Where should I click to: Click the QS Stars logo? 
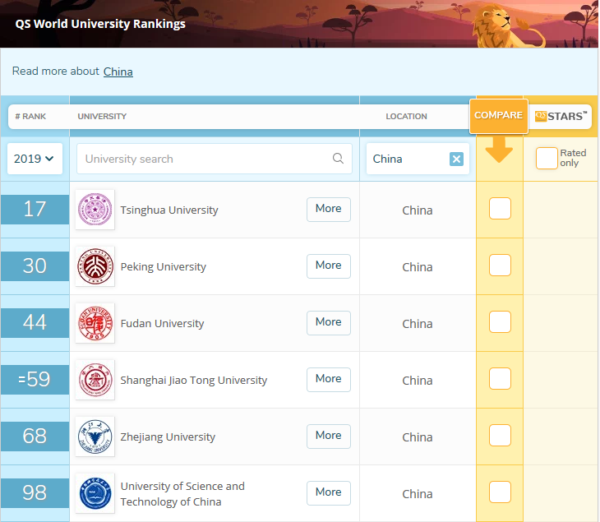561,116
